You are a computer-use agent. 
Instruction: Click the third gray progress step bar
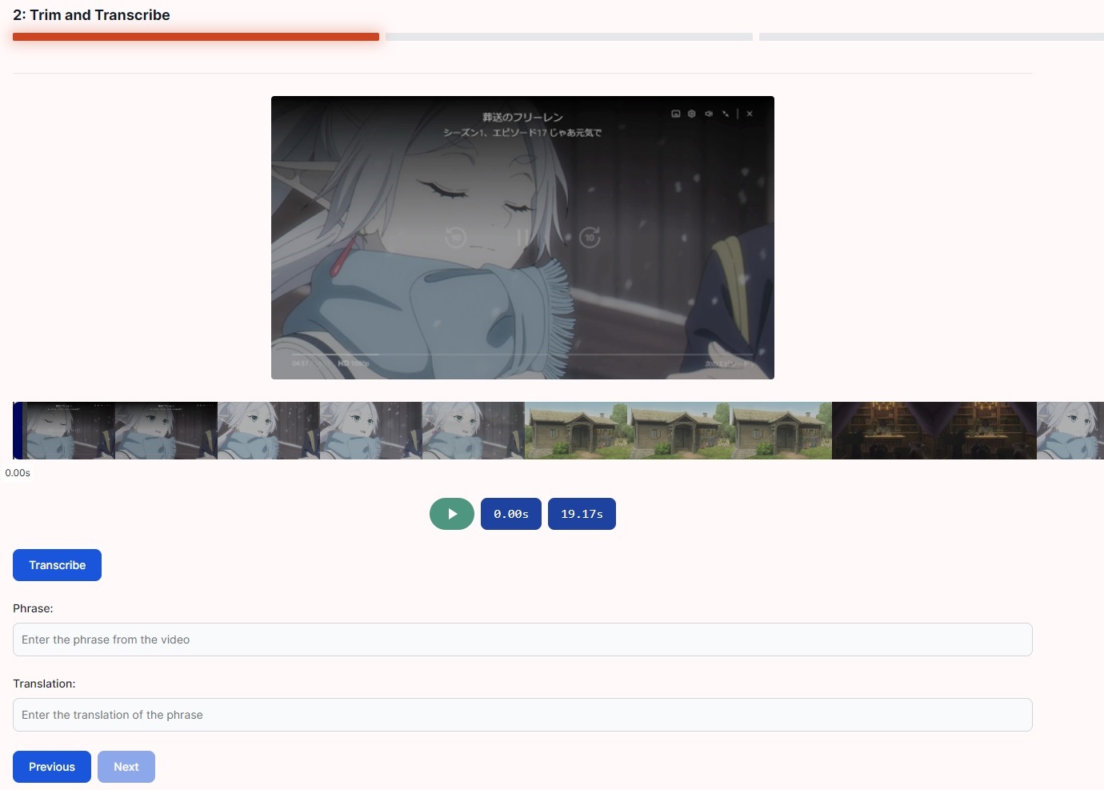click(931, 37)
